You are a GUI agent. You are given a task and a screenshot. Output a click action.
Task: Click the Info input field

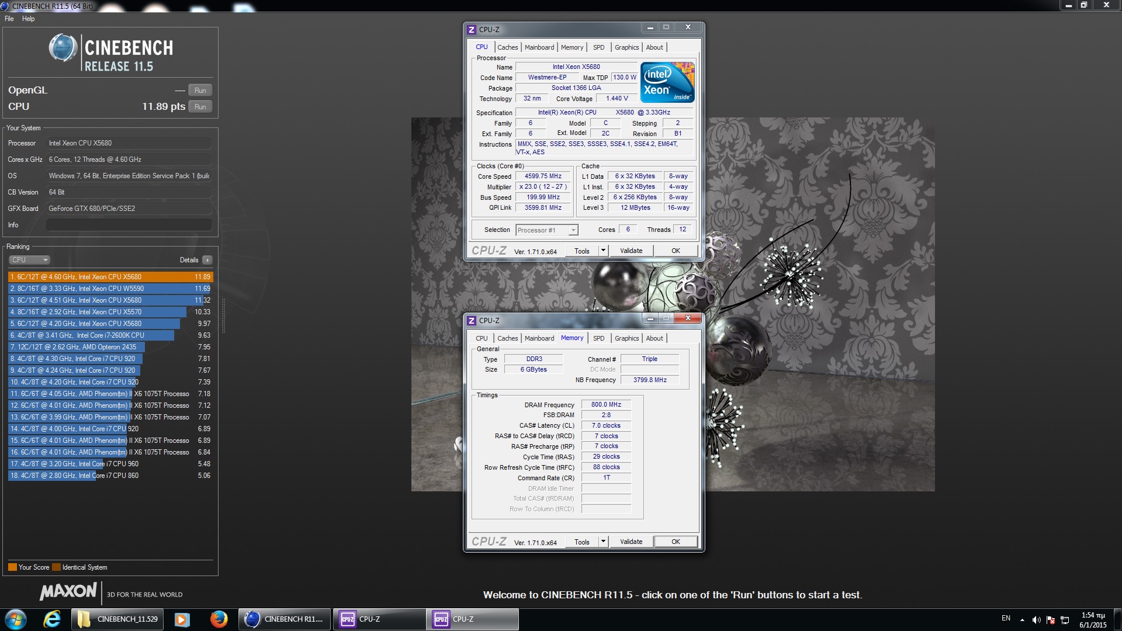tap(129, 225)
